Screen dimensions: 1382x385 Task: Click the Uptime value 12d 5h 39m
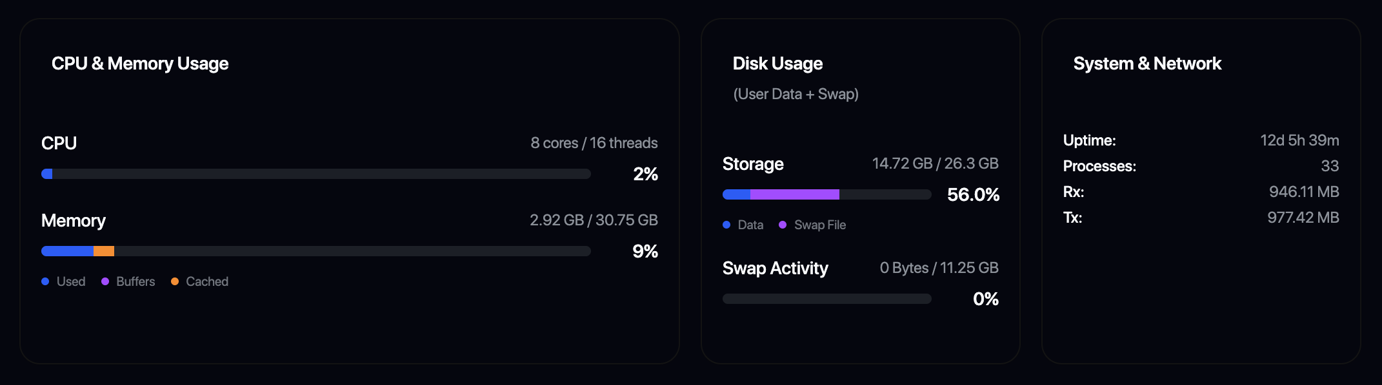pos(1299,140)
